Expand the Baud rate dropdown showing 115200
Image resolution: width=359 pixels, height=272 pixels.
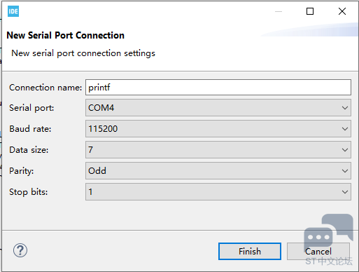point(218,129)
